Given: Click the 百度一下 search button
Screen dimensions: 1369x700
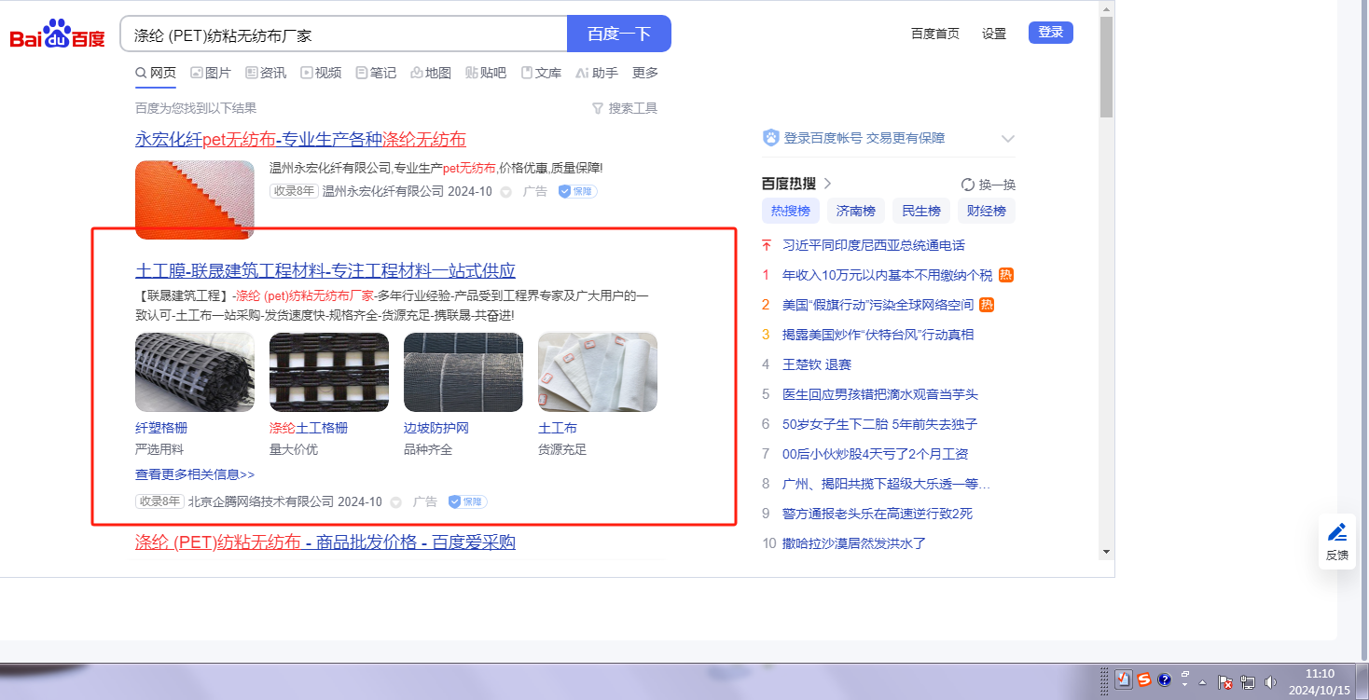Looking at the screenshot, I should pos(619,34).
